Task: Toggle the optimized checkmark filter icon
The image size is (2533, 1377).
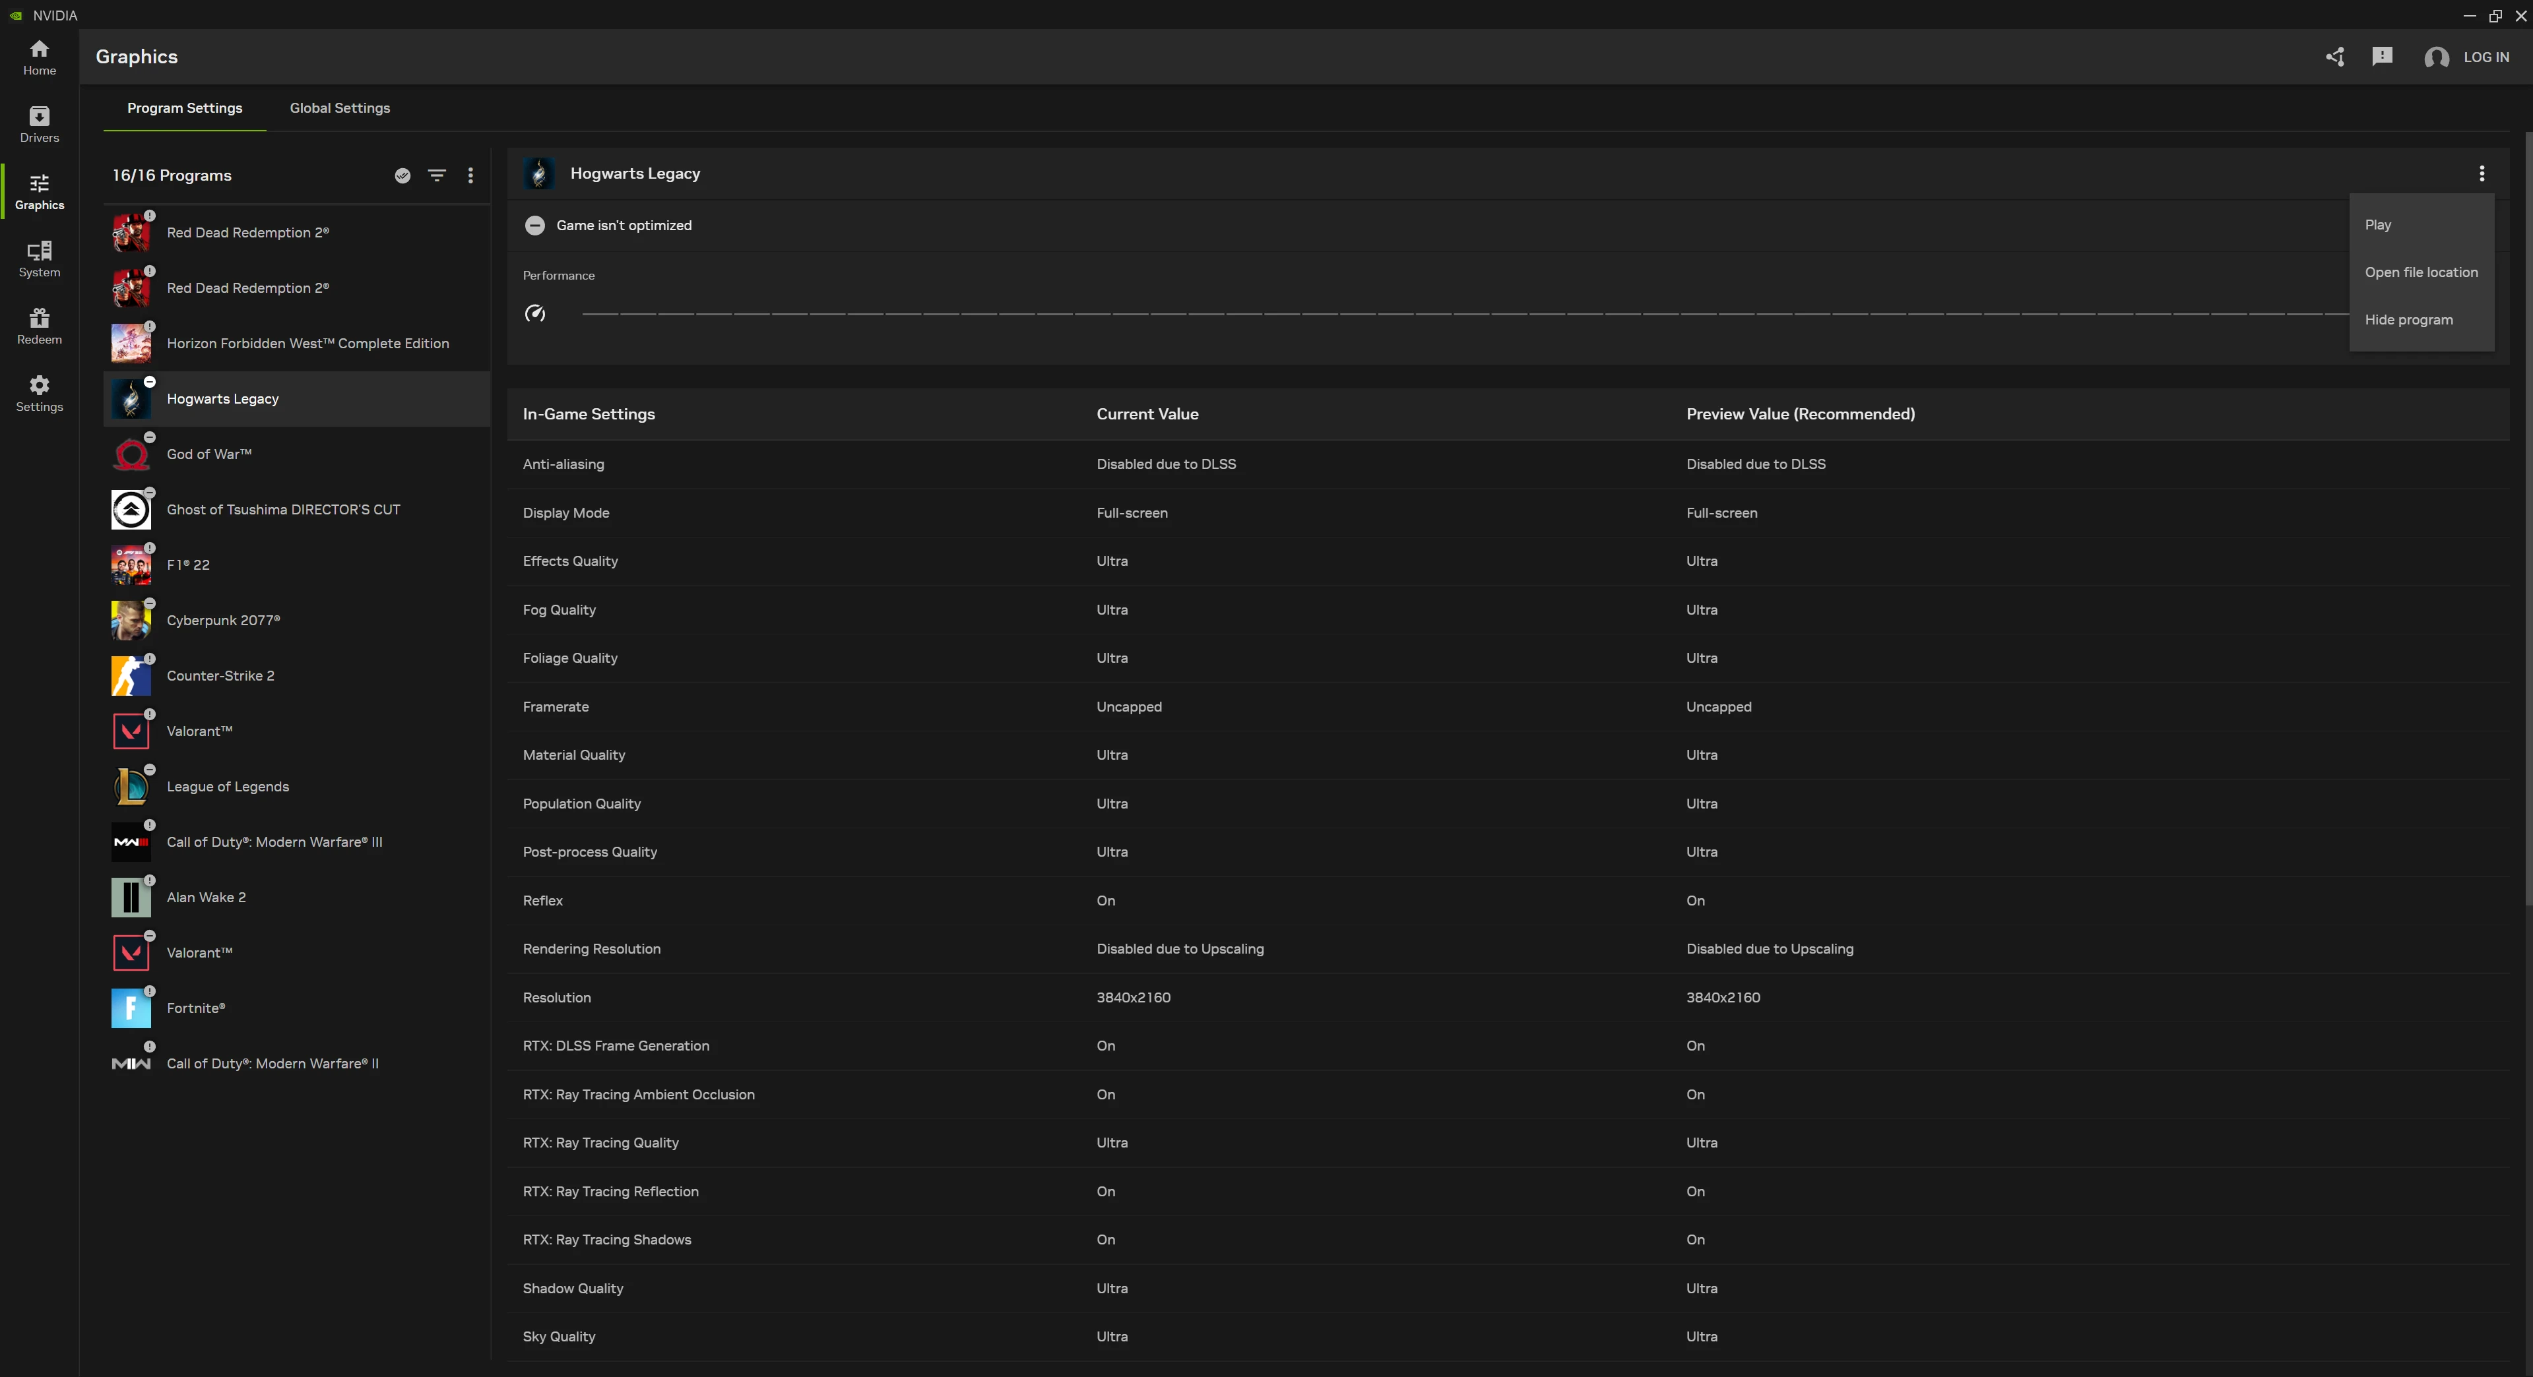Action: 402,176
